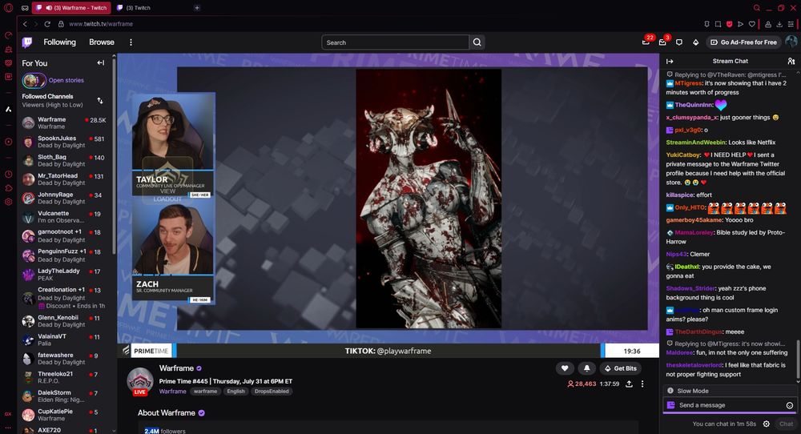
Task: Click the Bits diamond icon in header
Action: (695, 42)
